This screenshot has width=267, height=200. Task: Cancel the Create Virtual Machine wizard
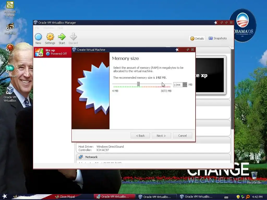pos(182,135)
